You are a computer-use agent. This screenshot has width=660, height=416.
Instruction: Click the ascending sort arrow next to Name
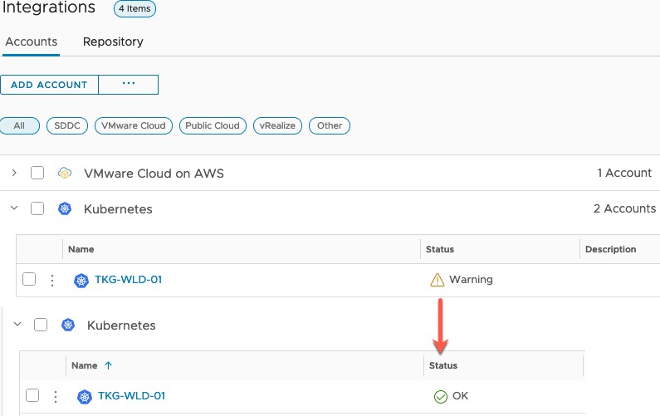click(108, 365)
